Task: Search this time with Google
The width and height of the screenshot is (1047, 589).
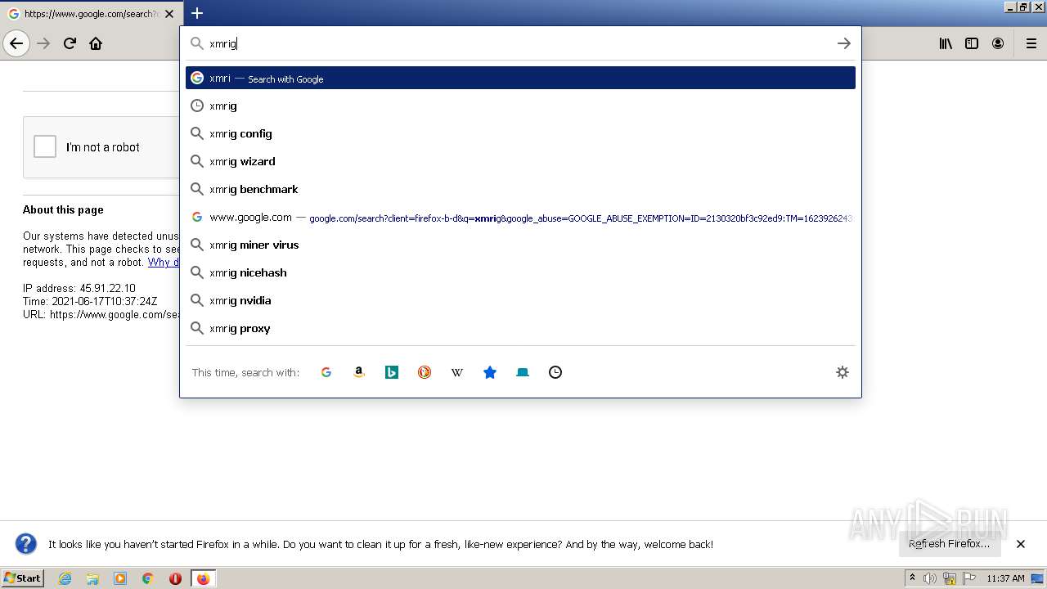Action: click(x=326, y=372)
